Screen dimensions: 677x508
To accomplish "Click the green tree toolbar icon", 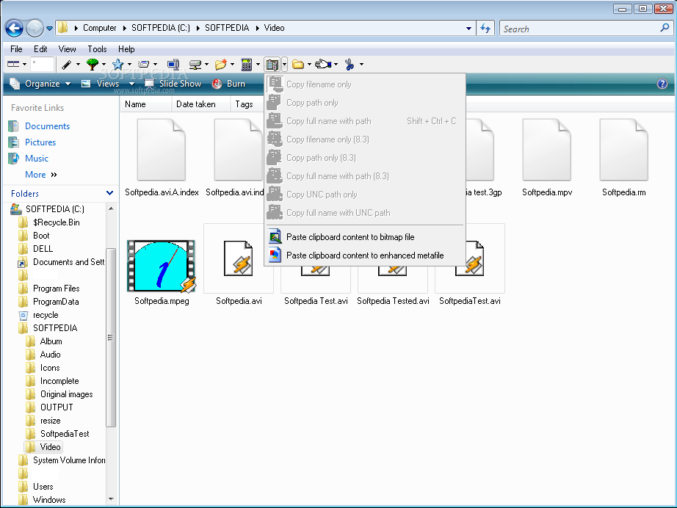I will 92,65.
